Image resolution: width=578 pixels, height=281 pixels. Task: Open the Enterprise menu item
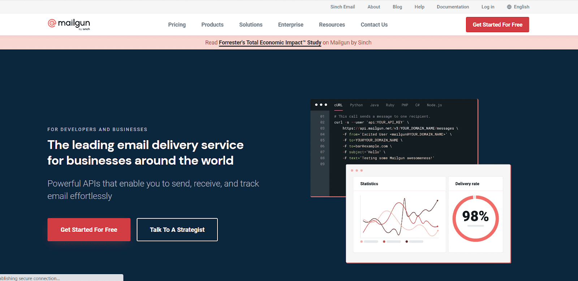click(x=291, y=25)
